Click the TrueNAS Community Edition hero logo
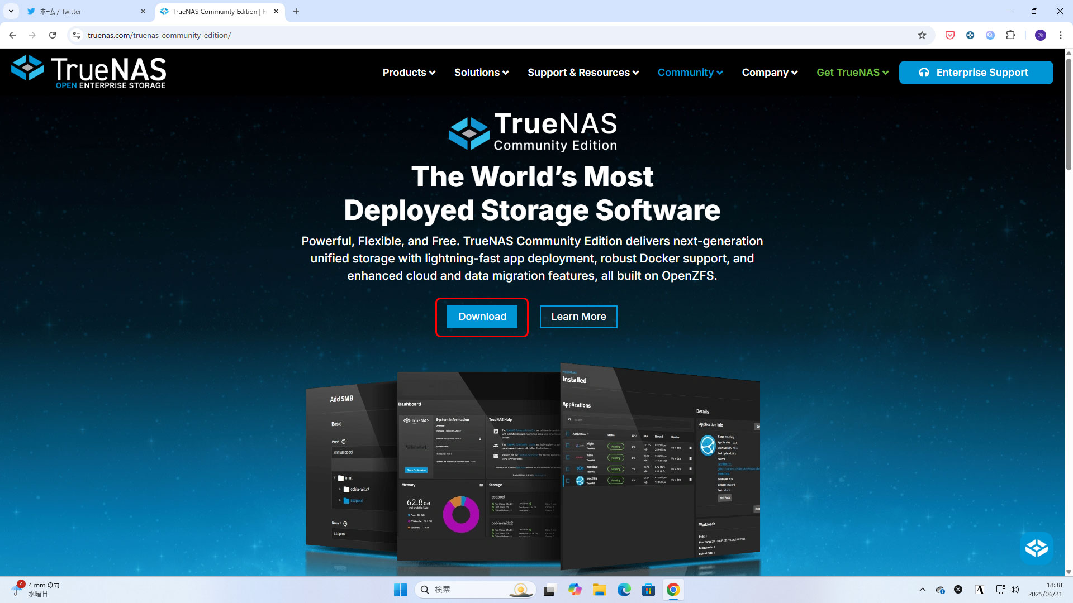This screenshot has width=1073, height=603. tap(533, 132)
